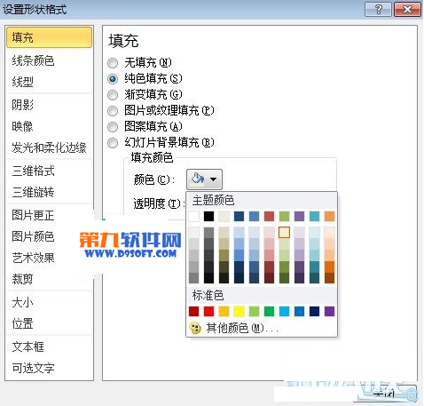Viewport: 424px width, 406px height.
Task: Open the 颜色 dropdown arrow
Action: point(214,179)
